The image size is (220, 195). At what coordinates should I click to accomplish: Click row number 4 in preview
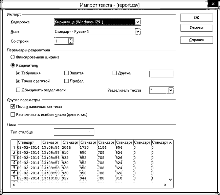[x=14, y=163]
